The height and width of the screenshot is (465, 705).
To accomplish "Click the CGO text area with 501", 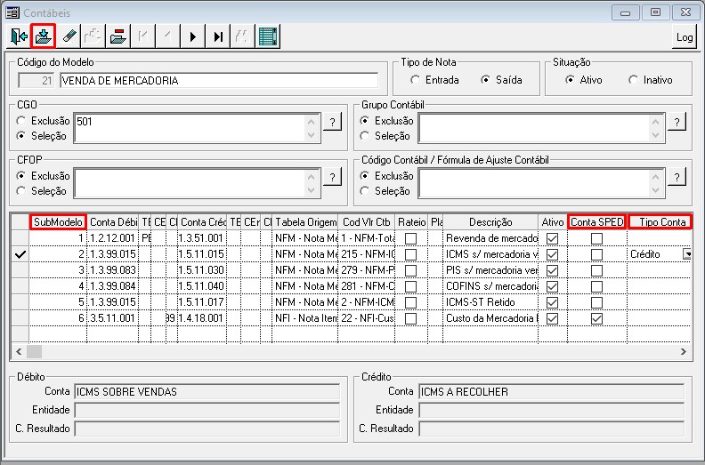I will (190, 128).
